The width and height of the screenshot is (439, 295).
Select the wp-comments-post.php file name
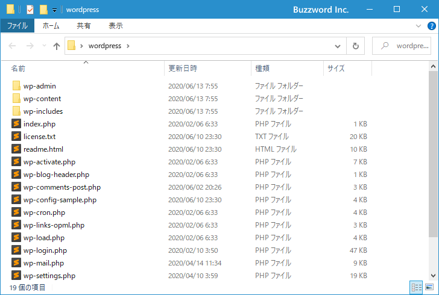62,187
